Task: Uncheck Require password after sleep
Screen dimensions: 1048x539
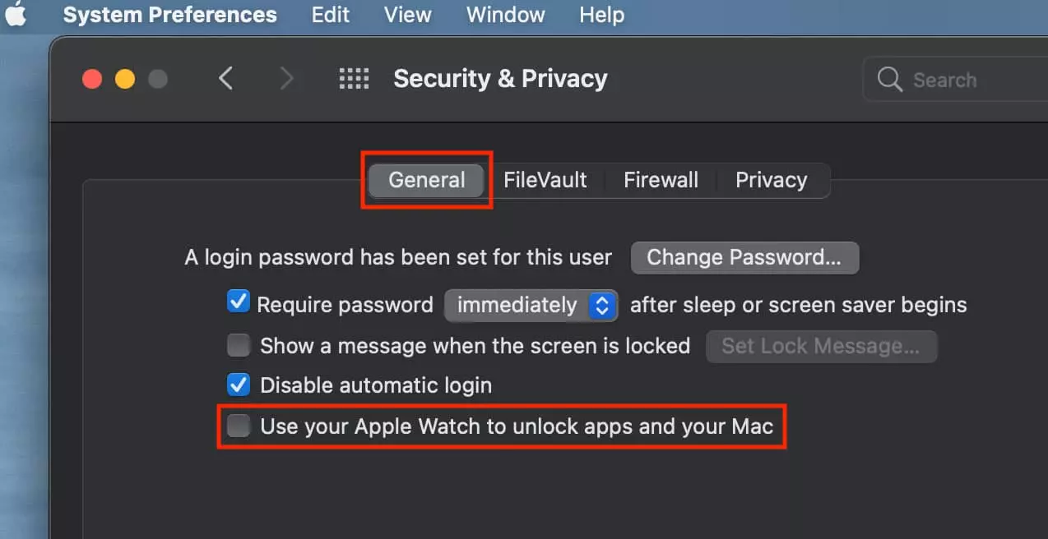Action: coord(239,303)
